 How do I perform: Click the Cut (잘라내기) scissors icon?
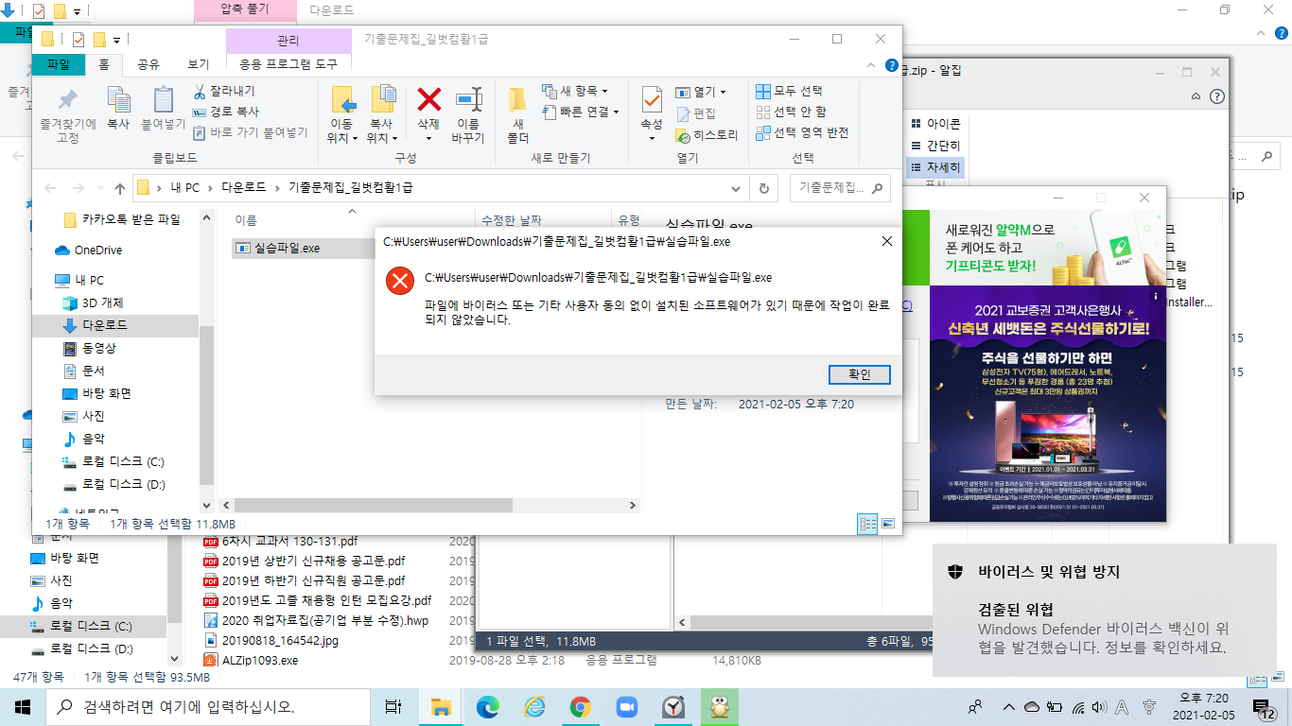tap(200, 92)
